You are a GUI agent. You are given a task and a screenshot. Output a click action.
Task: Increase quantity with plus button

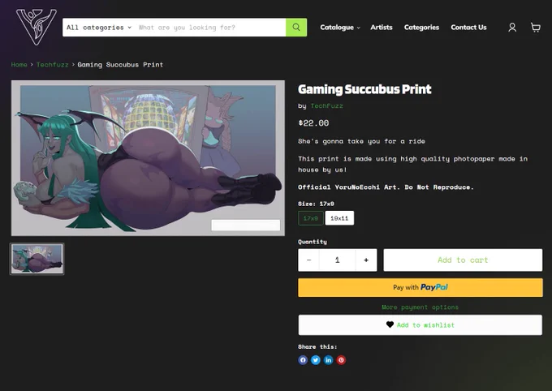click(366, 260)
